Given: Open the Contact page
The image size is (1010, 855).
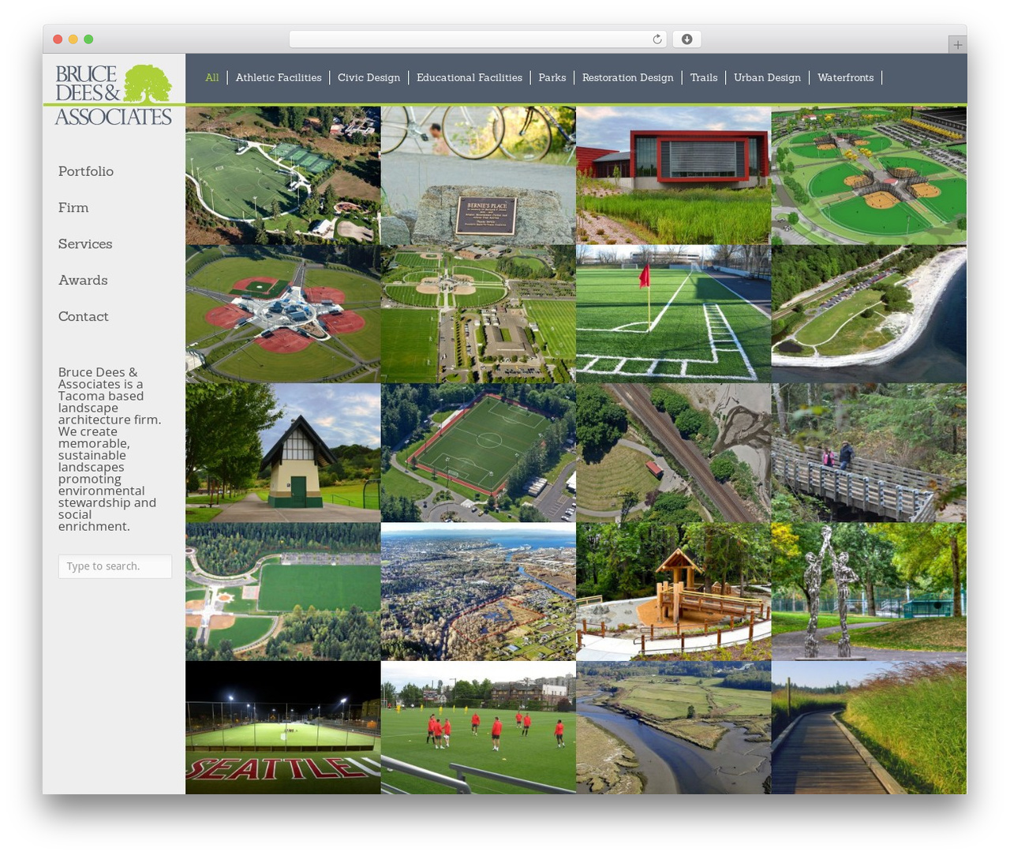Looking at the screenshot, I should pos(84,316).
